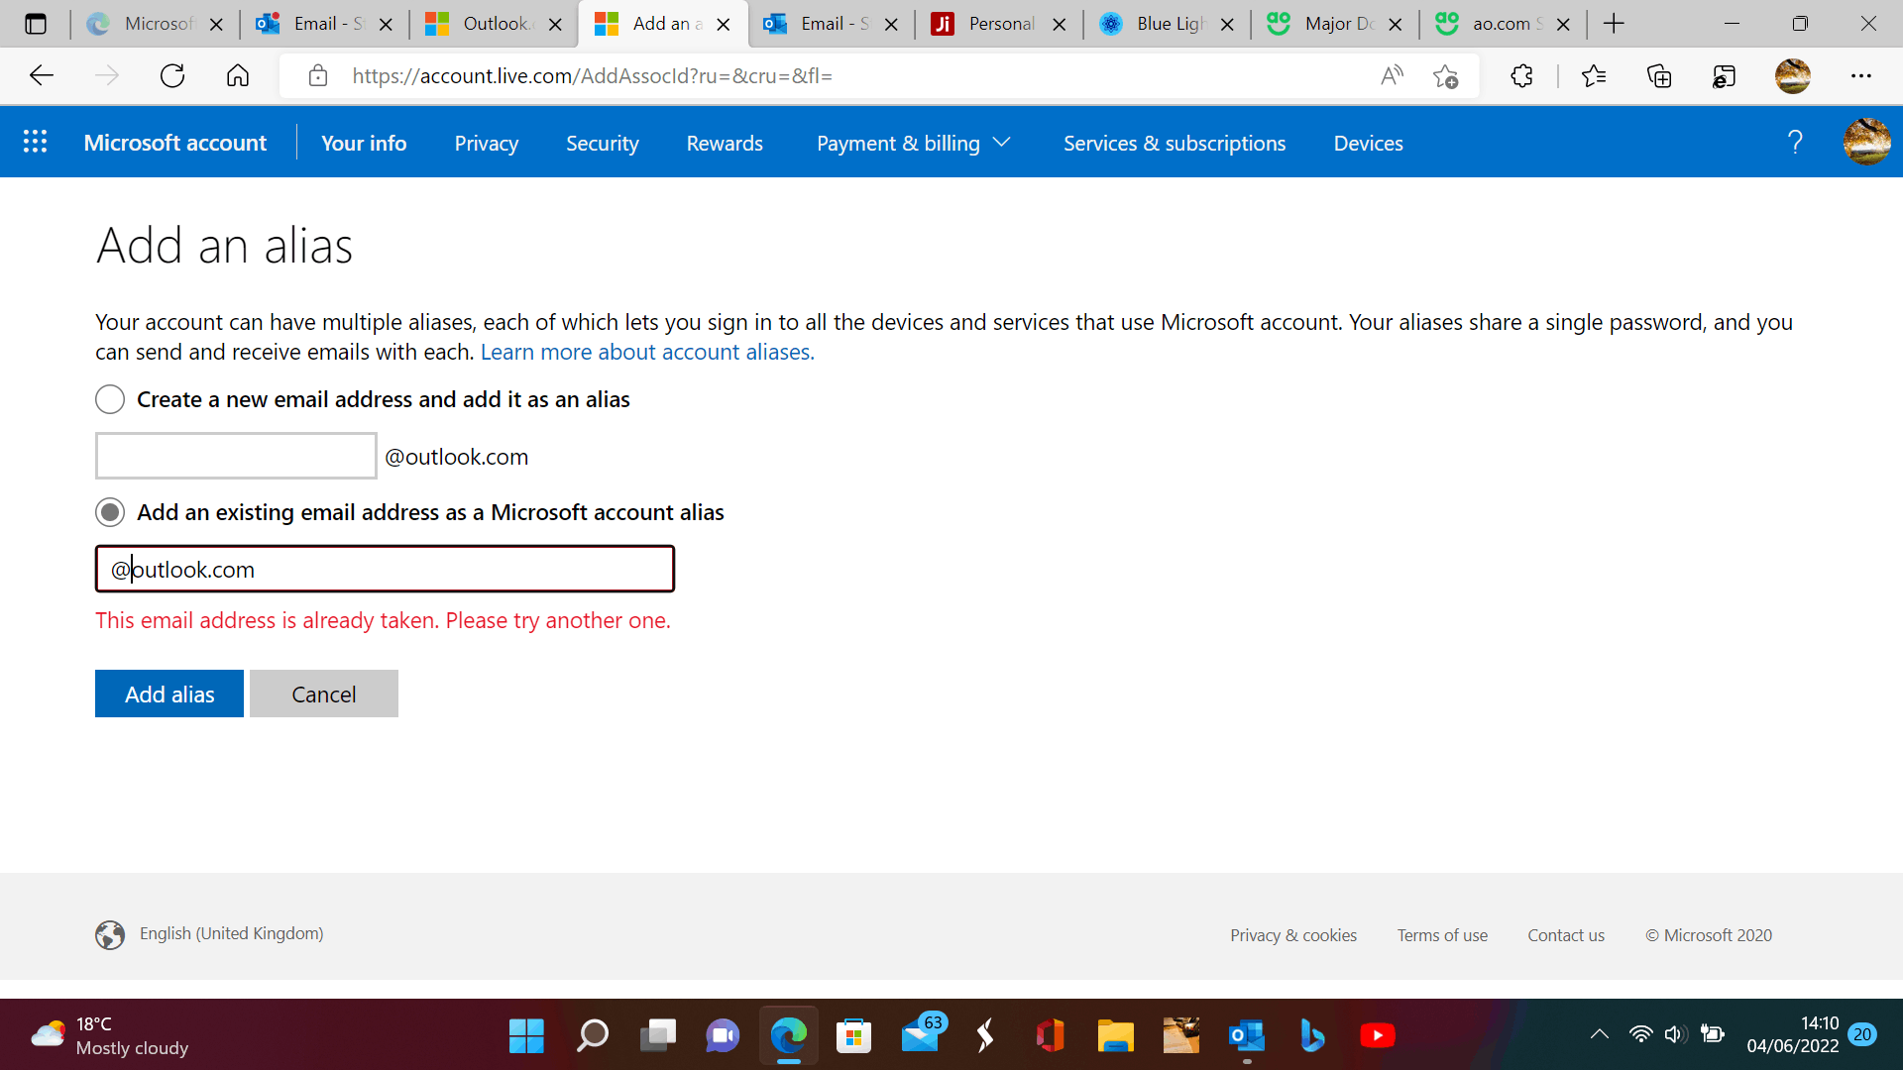Open the Microsoft apps launcher grid
The image size is (1903, 1070).
[x=35, y=143]
